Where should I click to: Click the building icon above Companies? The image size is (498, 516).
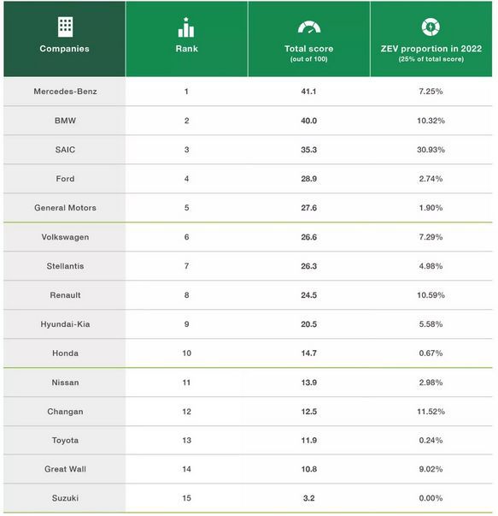click(65, 27)
